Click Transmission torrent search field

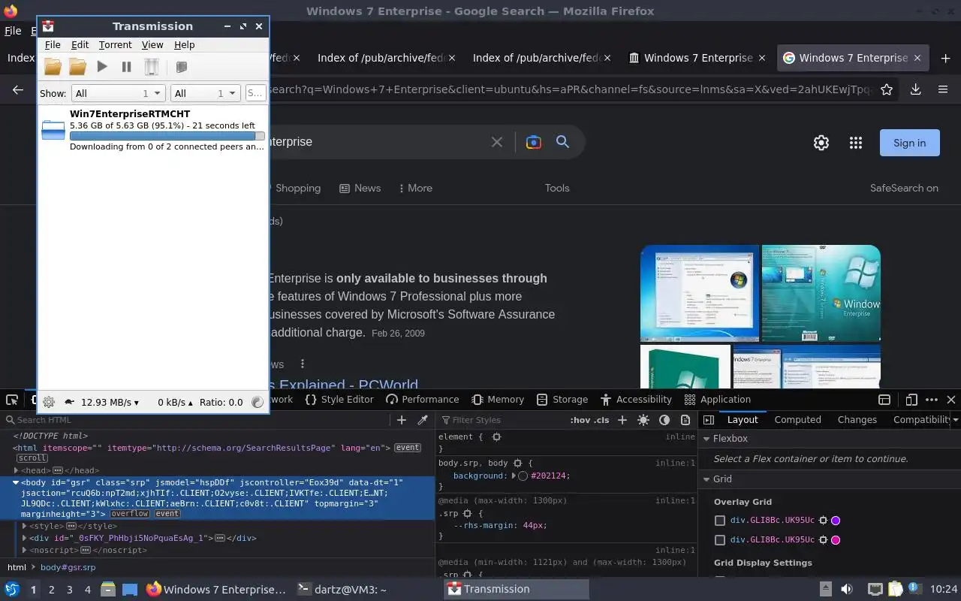point(255,93)
